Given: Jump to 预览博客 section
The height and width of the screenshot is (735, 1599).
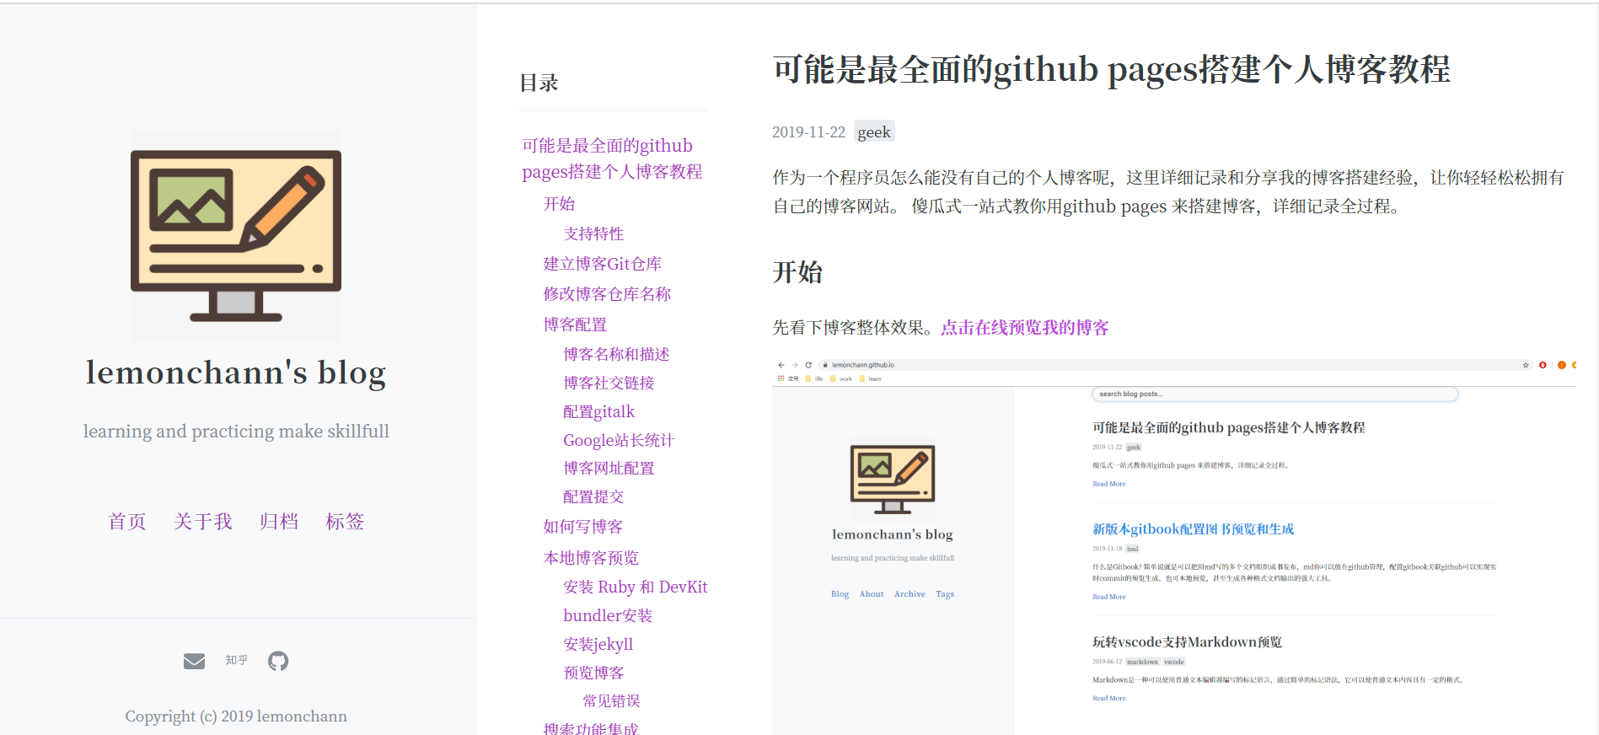Looking at the screenshot, I should click(x=593, y=673).
